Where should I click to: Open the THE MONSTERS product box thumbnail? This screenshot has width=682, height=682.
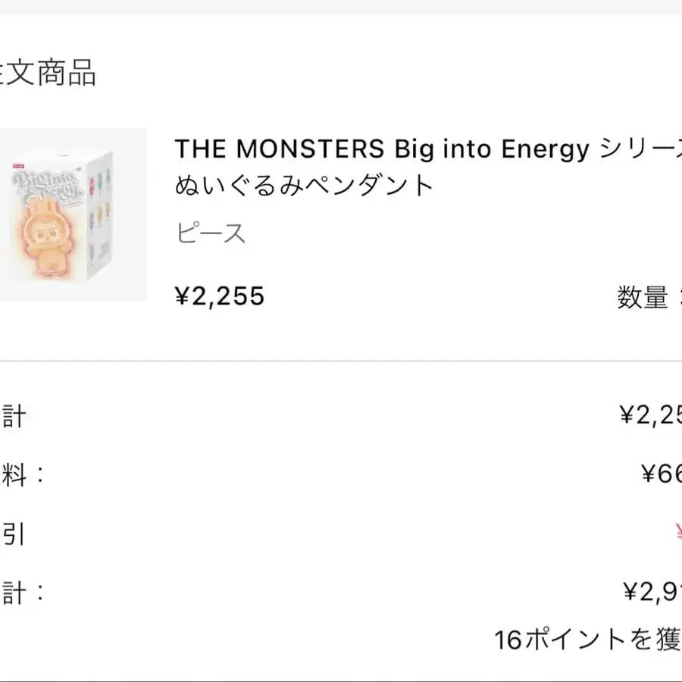(72, 215)
